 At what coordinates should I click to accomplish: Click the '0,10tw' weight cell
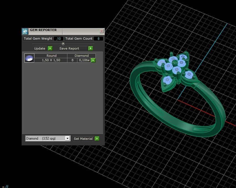click(84, 60)
